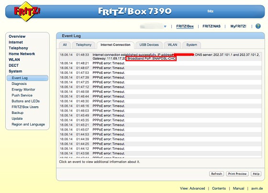268x193 pixels.
Task: Switch to the All tab
Action: coord(65,45)
